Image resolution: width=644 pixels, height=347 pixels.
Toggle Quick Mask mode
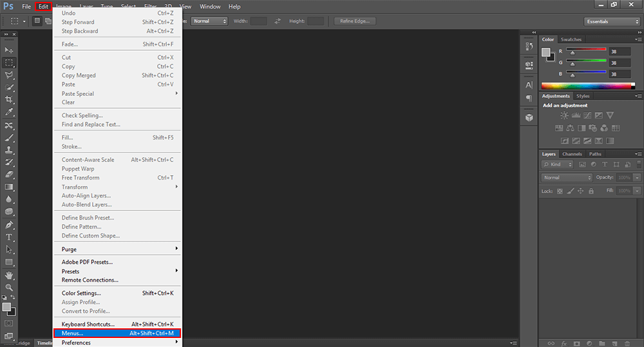[x=8, y=323]
